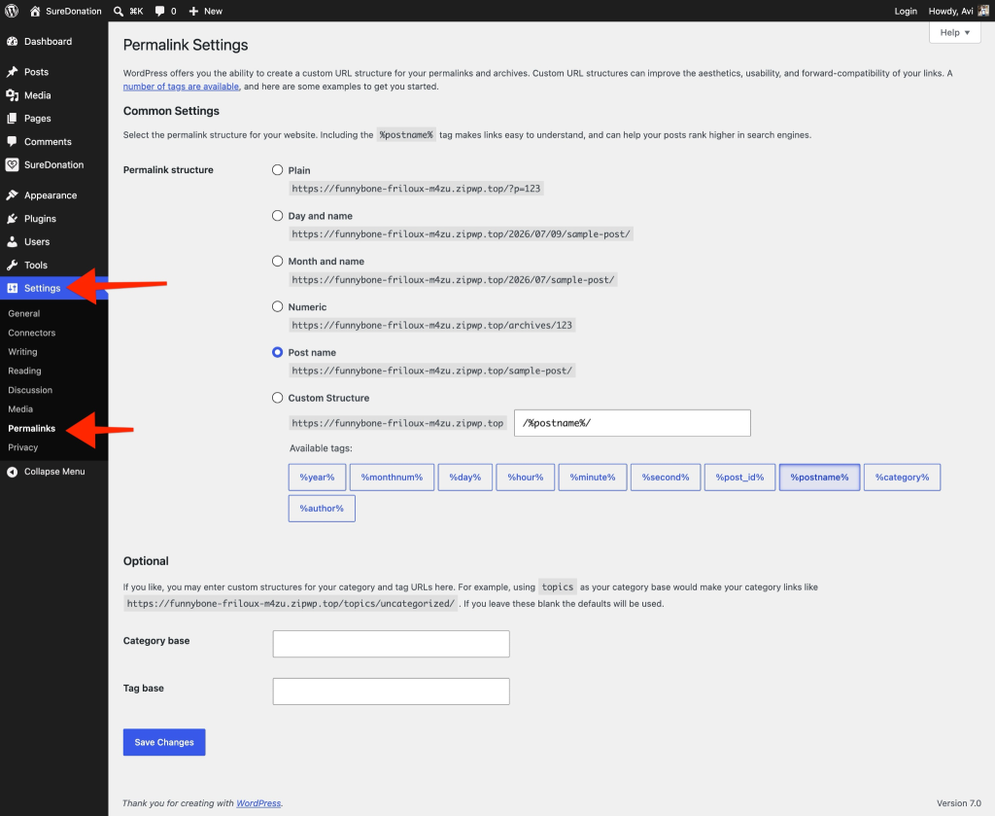Select the Custom Structure radio button
The image size is (995, 816).
(x=277, y=398)
